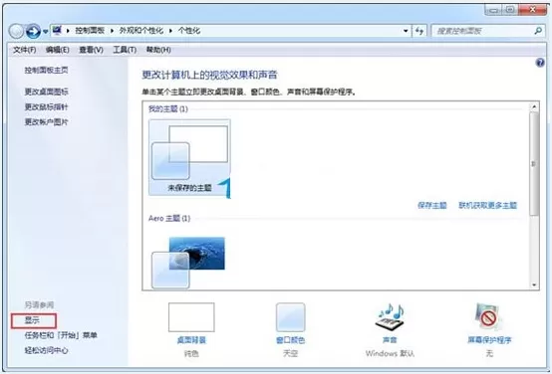Click the screen saver icon
The height and width of the screenshot is (374, 552).
(x=489, y=317)
